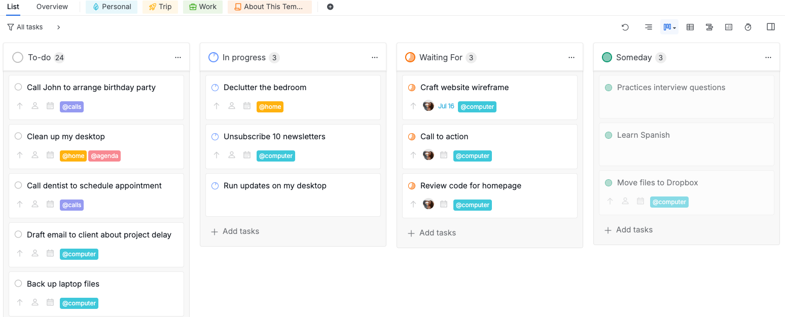The image size is (785, 317).
Task: Click the refresh/undo arrow icon in toolbar
Action: tap(625, 27)
